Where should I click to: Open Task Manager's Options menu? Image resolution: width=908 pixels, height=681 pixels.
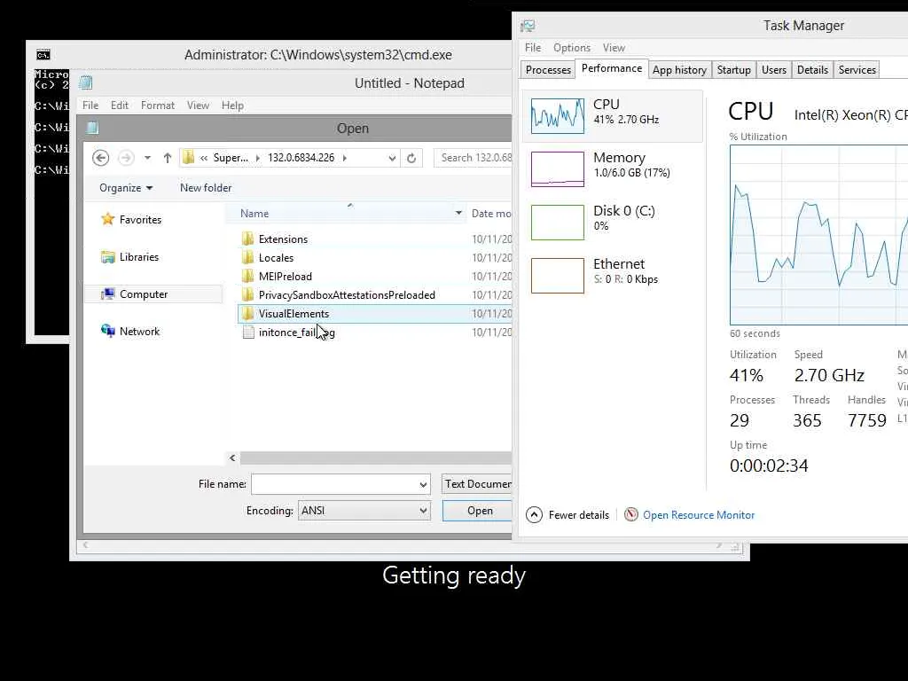tap(572, 48)
